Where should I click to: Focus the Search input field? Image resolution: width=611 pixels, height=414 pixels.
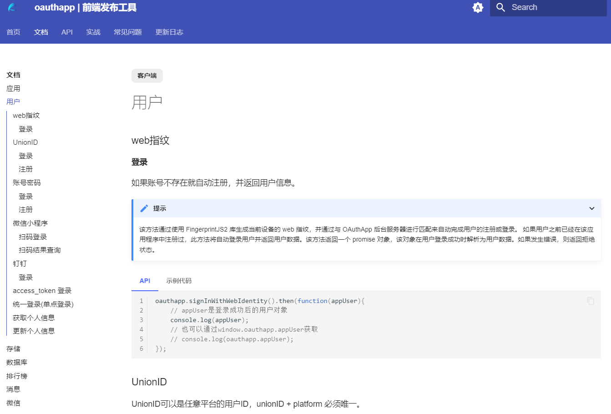click(x=548, y=7)
